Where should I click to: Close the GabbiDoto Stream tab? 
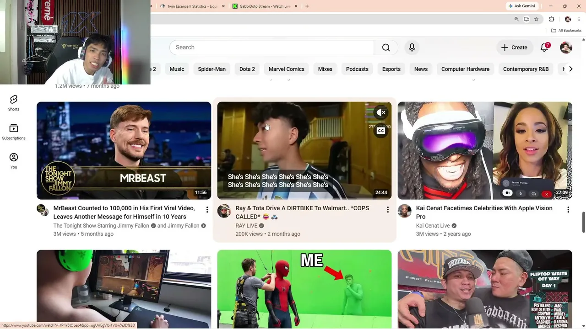pyautogui.click(x=296, y=6)
